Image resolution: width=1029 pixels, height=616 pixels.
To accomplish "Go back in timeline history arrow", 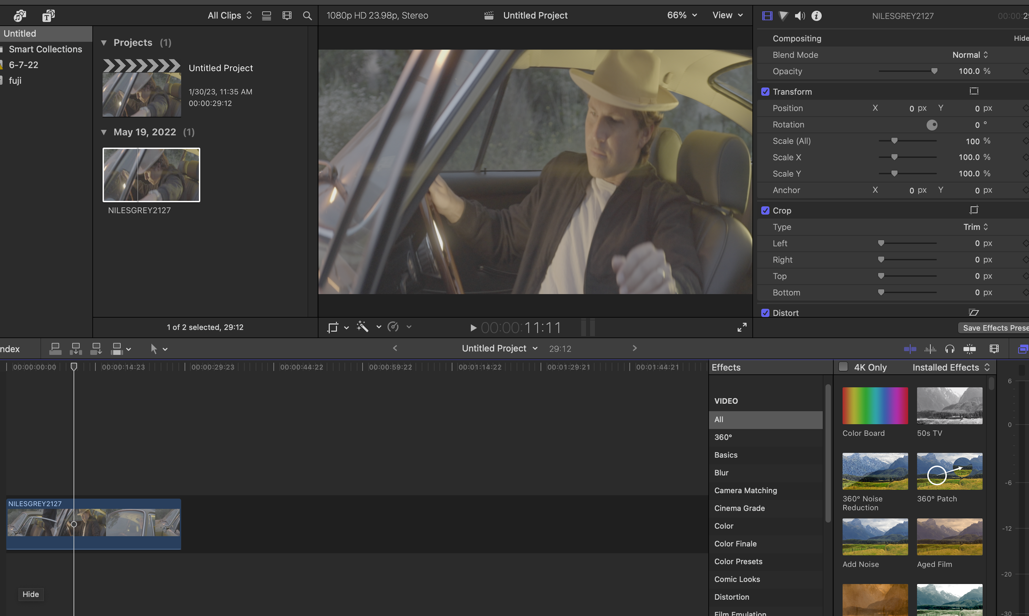I will [395, 348].
